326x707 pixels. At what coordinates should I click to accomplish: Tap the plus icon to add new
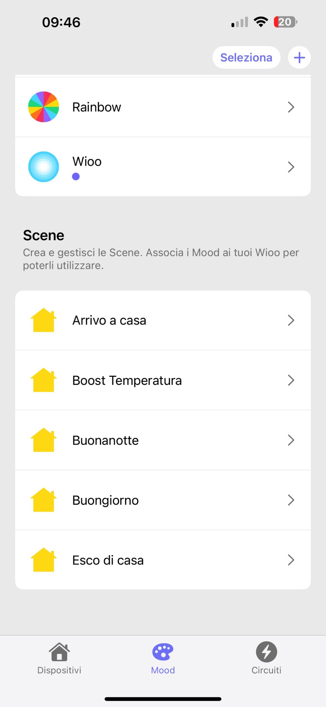(299, 57)
